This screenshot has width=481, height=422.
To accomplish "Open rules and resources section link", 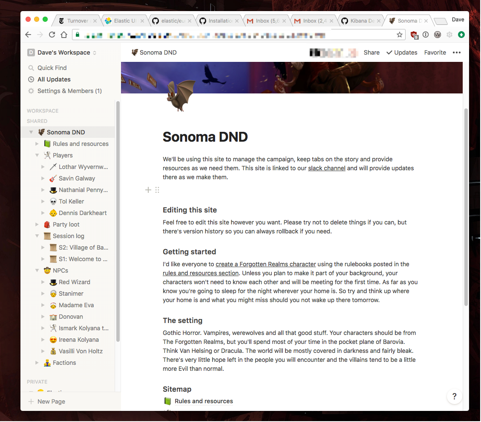I will [x=201, y=273].
